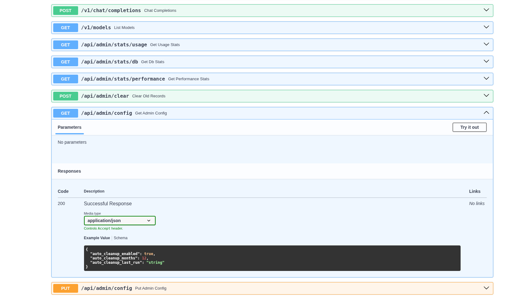530x298 pixels.
Task: Expand the /api/admin/stats/performance chevron arrow
Action: (486, 79)
